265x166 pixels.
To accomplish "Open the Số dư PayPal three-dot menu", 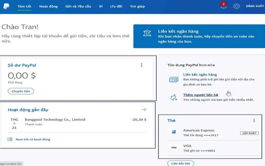I will 141,65.
